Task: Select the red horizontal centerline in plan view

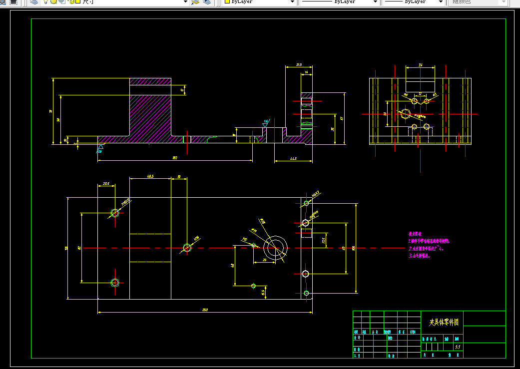Action: (x=244, y=248)
